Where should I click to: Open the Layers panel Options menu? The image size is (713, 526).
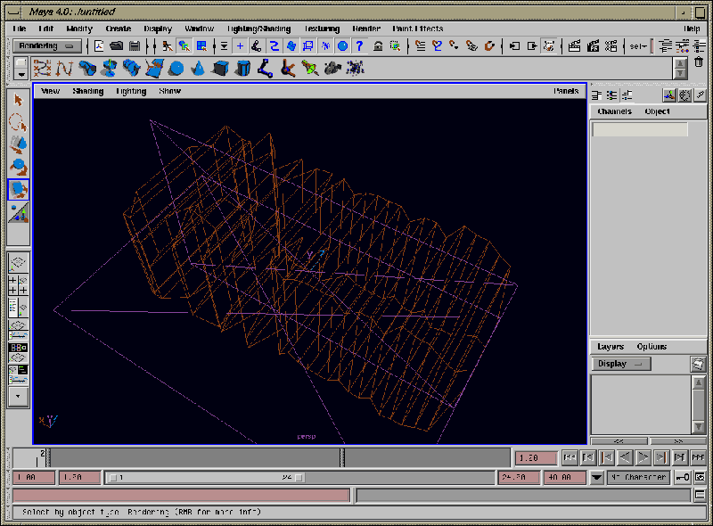click(x=652, y=347)
